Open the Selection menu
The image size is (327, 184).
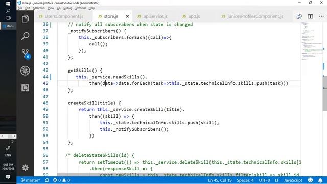(39, 8)
